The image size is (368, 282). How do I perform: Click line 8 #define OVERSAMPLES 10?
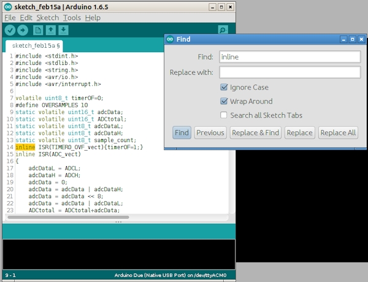coord(52,105)
